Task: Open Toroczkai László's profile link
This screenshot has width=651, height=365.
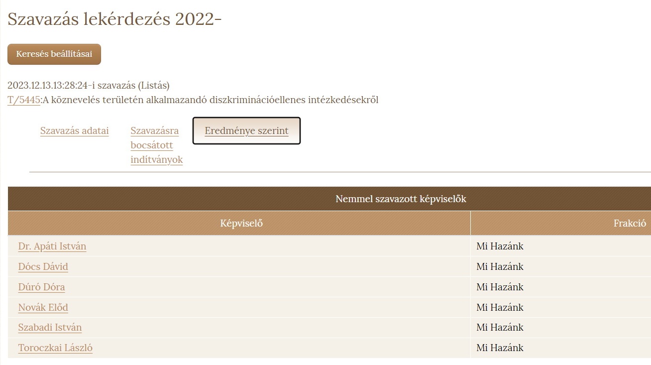Action: point(55,348)
